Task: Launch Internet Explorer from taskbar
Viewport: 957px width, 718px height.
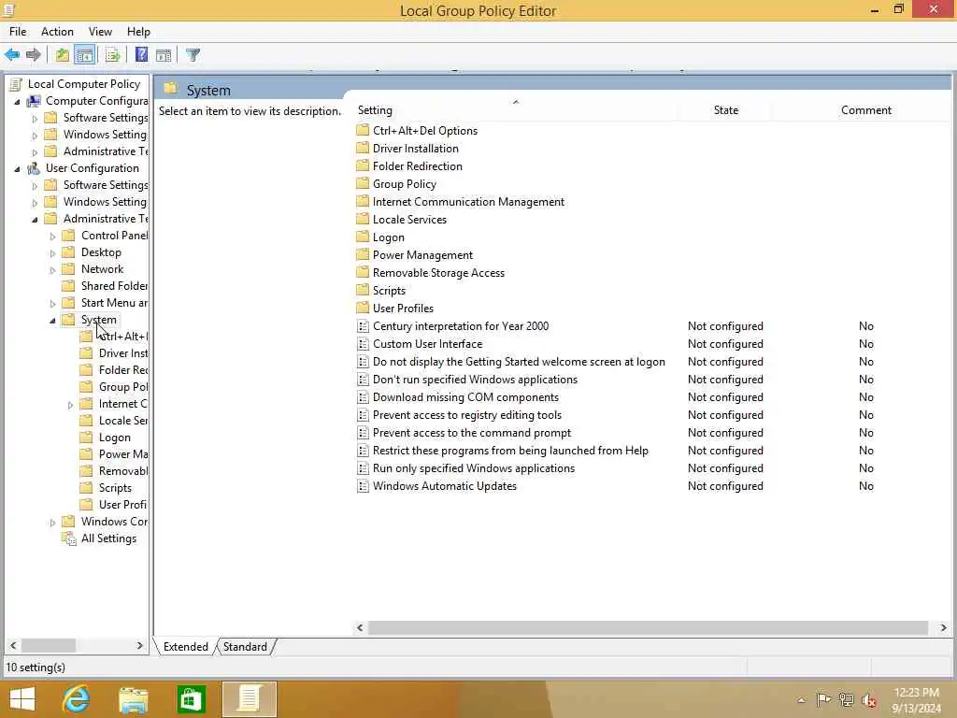Action: pyautogui.click(x=76, y=699)
